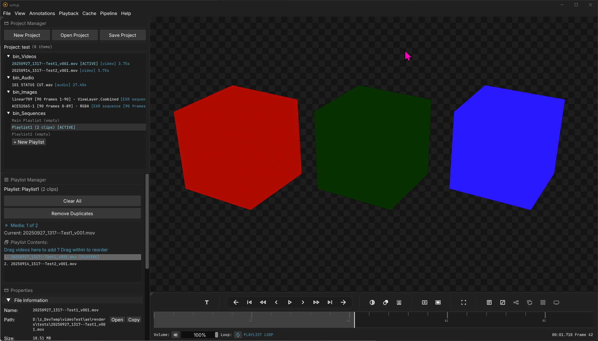
Task: Click the Save Project button
Action: point(122,35)
